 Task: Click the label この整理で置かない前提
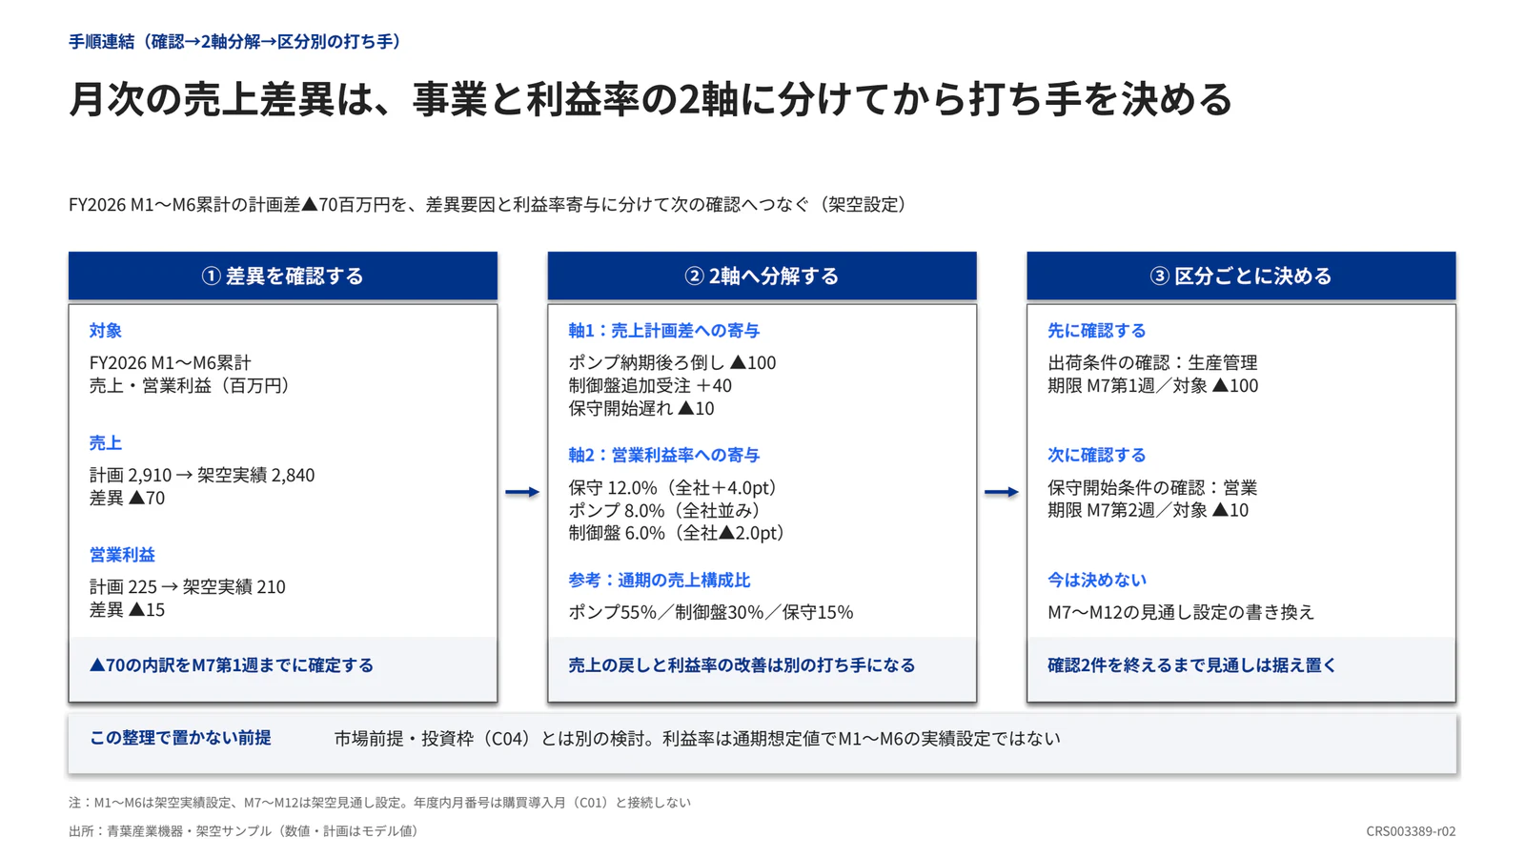pyautogui.click(x=180, y=738)
